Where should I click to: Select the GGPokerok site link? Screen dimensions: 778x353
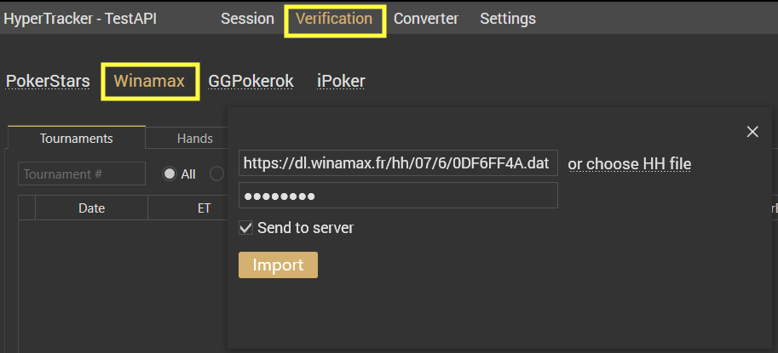pos(251,81)
